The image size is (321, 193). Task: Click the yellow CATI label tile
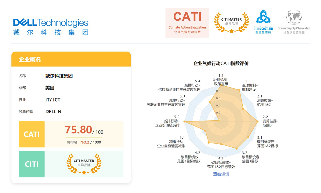(x=31, y=134)
